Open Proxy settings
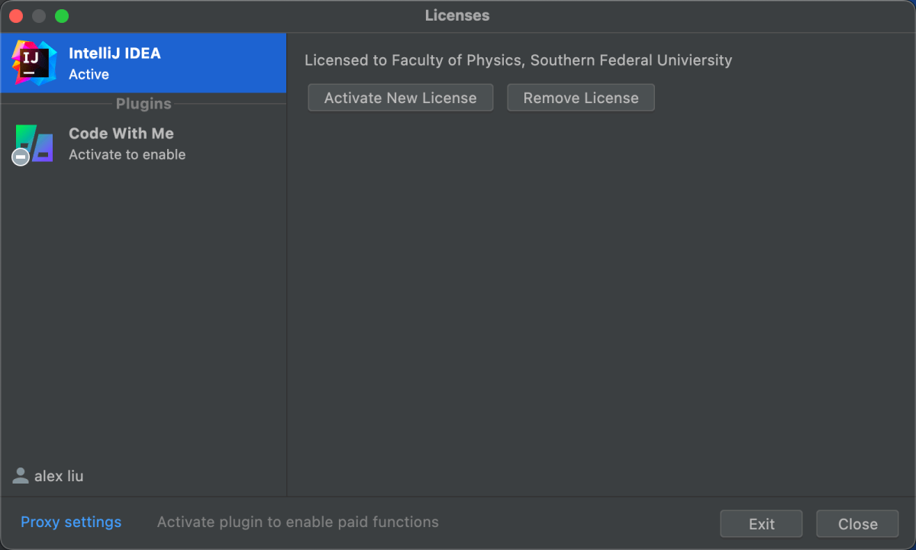916x550 pixels. [70, 522]
